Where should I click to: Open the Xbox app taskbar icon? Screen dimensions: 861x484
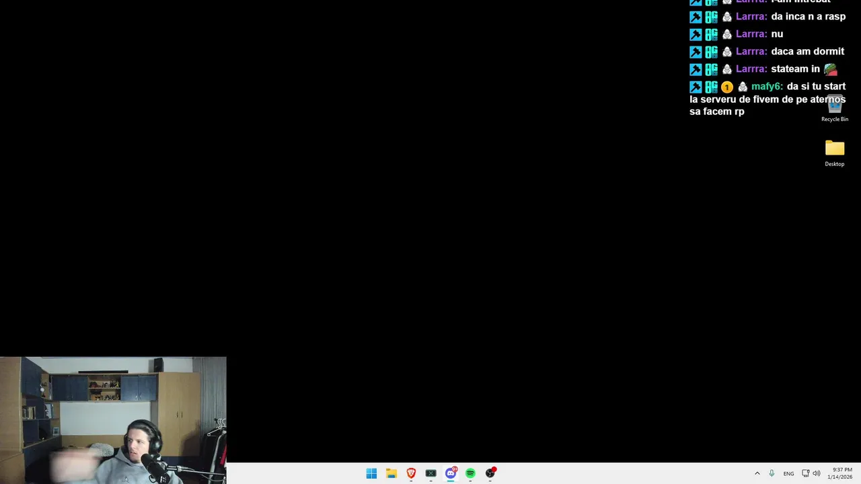pyautogui.click(x=430, y=473)
